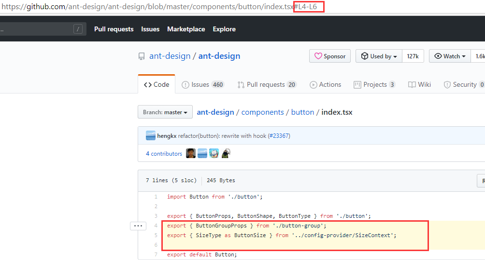This screenshot has height=267, width=485.
Task: Click the ButtonGroupProps export line
Action: [246, 226]
